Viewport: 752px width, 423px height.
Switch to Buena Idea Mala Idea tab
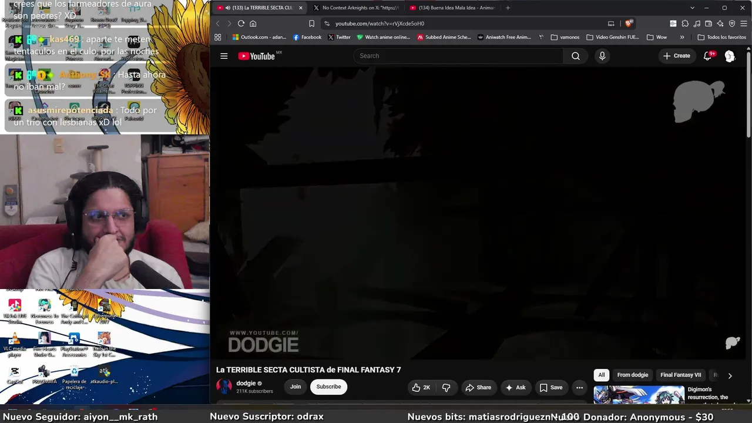pos(452,8)
